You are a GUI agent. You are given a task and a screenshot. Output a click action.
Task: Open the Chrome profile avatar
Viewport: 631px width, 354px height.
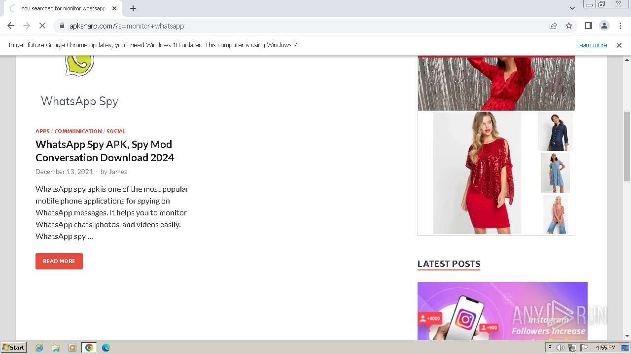(x=604, y=26)
